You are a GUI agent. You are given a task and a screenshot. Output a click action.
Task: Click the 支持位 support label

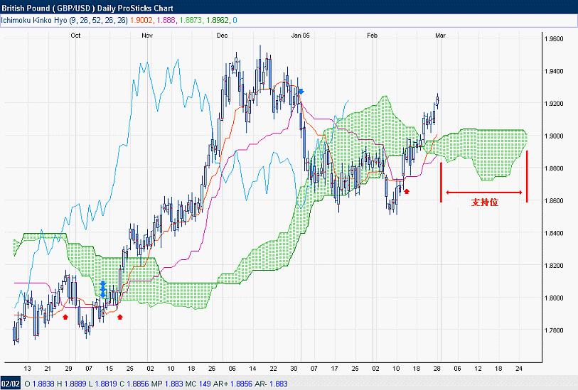point(485,202)
